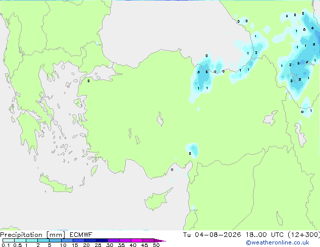Click the '50' legend scale number

coord(156,245)
